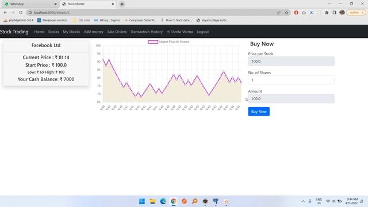Open the 9:44 AM clock and calendar
Viewport: 368px width, 207px height.
(351, 201)
